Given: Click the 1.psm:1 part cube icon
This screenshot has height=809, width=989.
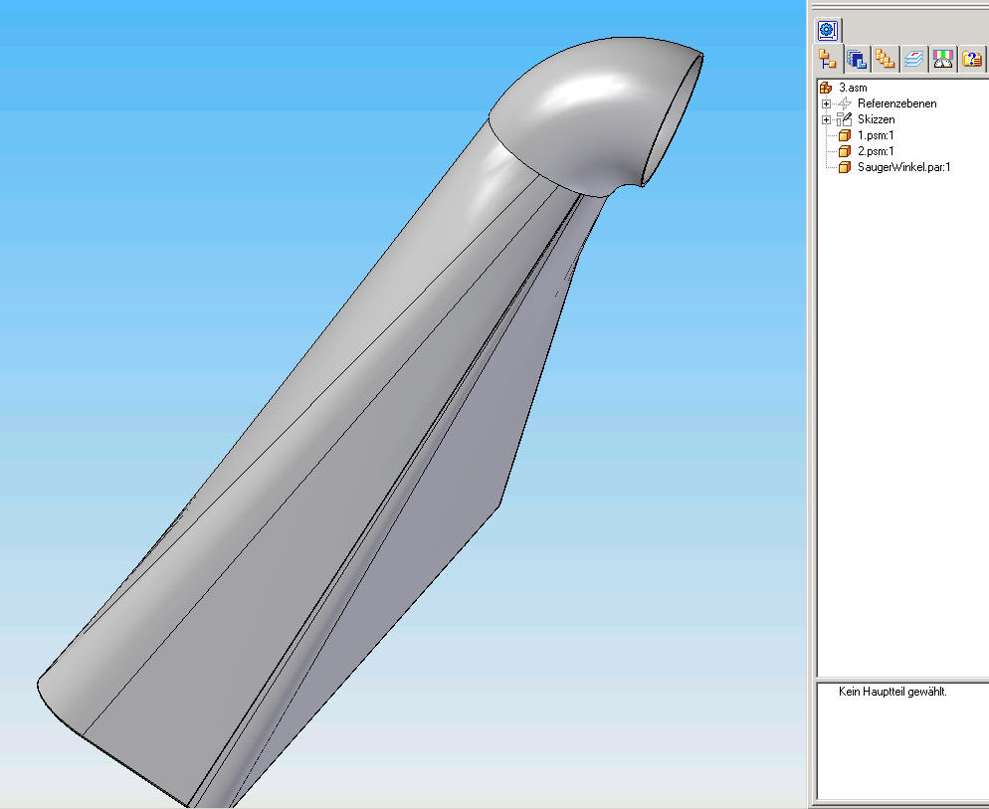Looking at the screenshot, I should point(845,135).
